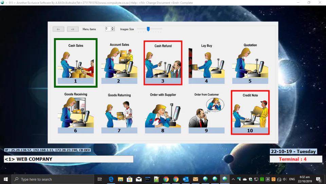The image size is (326, 184).
Task: Open the Goods Returning module image
Action: pos(119,113)
